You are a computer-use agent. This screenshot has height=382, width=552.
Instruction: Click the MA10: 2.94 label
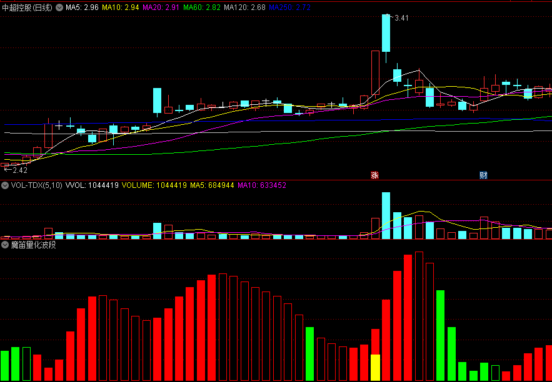pos(121,7)
